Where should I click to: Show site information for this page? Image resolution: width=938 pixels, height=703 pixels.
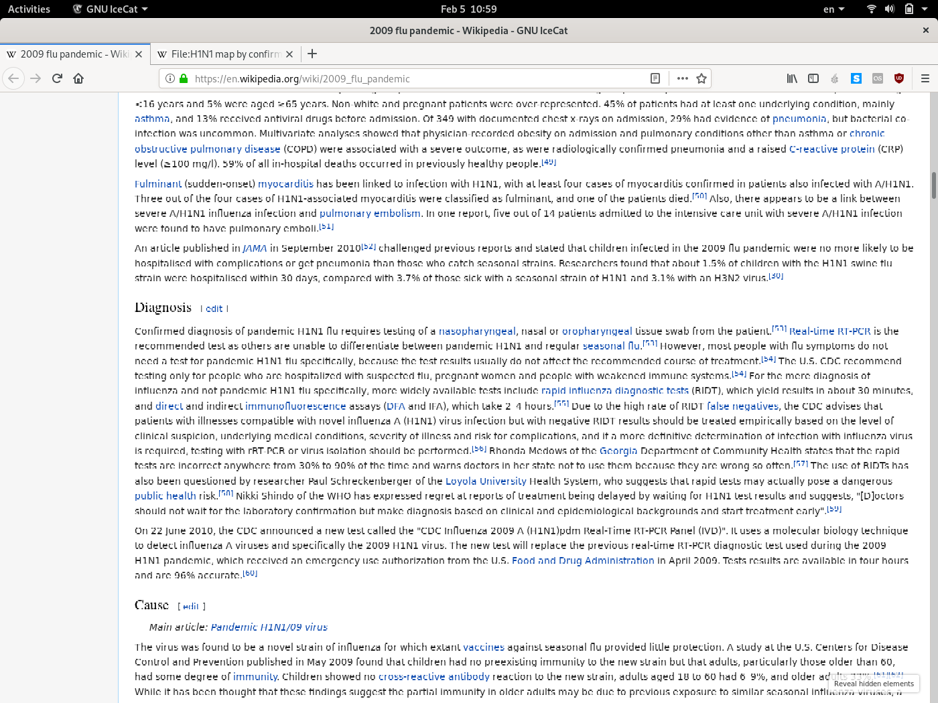click(x=170, y=78)
